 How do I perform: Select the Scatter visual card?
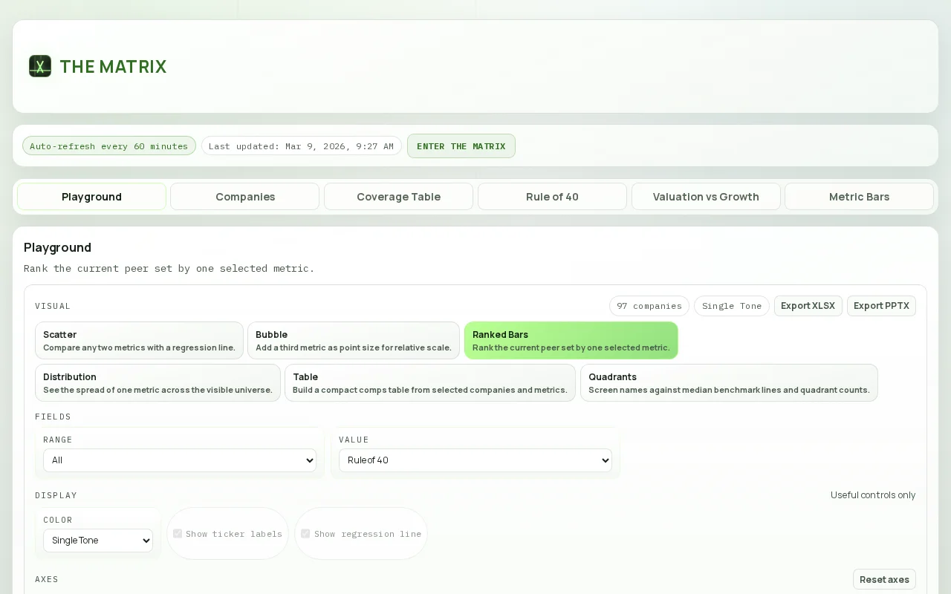(139, 340)
